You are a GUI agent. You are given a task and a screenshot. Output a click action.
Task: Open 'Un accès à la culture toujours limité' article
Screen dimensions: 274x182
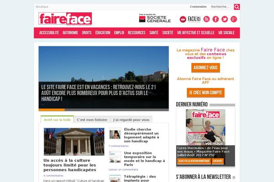click(70, 165)
